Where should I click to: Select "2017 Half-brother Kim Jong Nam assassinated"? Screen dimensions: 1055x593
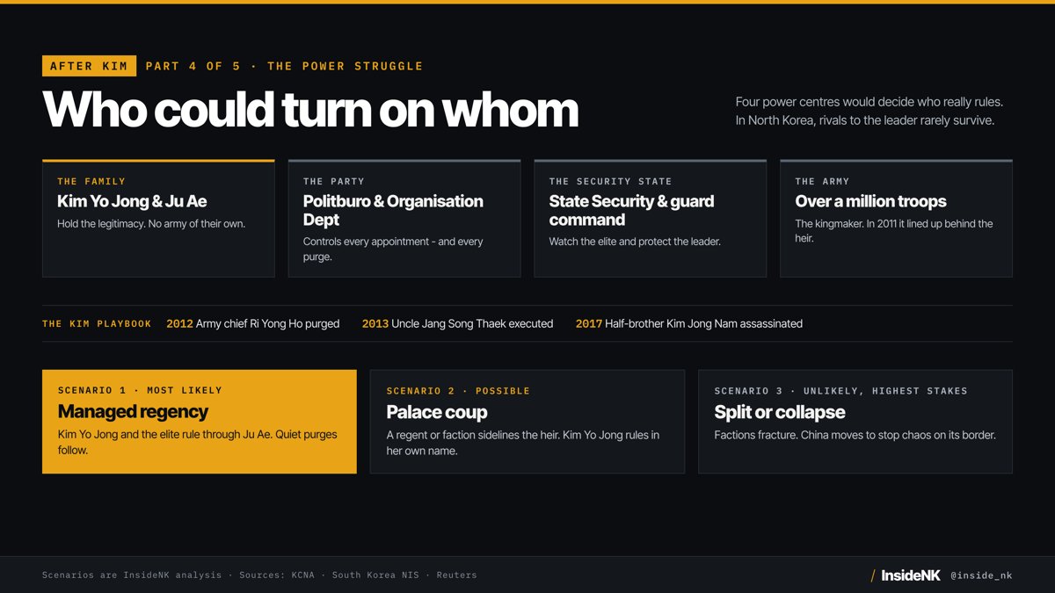(689, 324)
